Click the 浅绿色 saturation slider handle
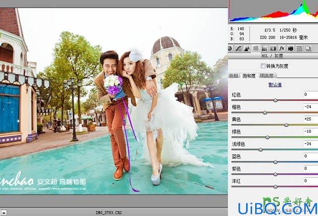The image size is (318, 216). [261, 150]
